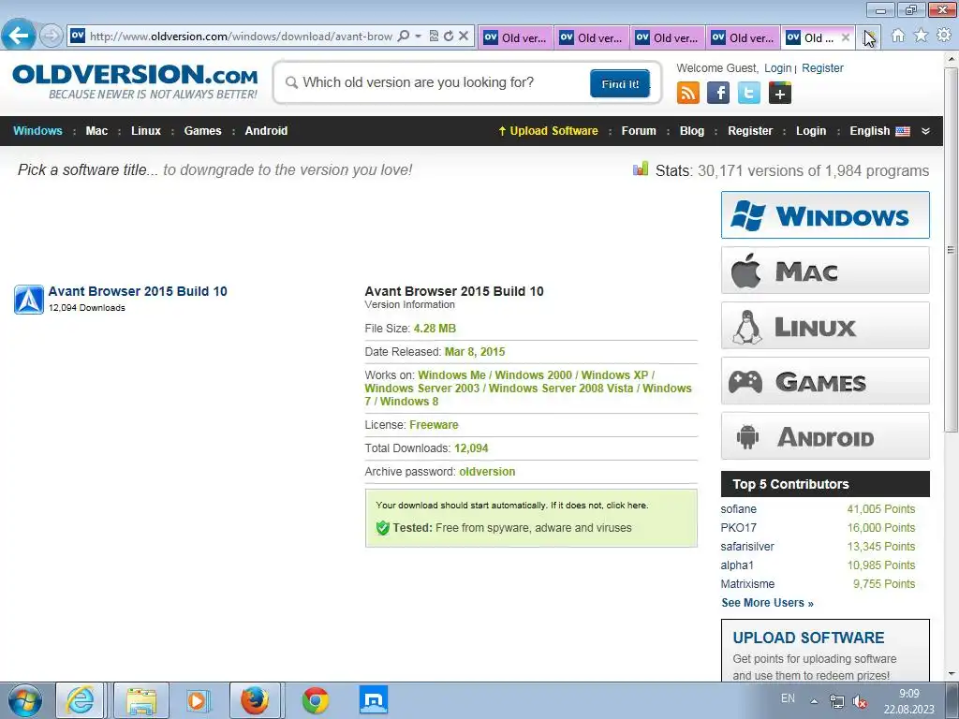Viewport: 959px width, 719px height.
Task: Open the Twitter icon
Action: [749, 93]
